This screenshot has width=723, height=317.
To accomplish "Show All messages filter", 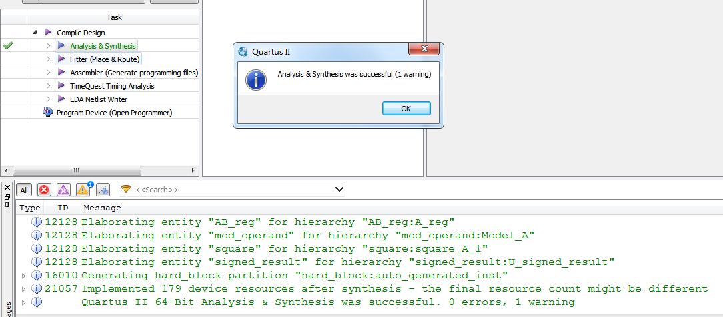I will pos(24,190).
